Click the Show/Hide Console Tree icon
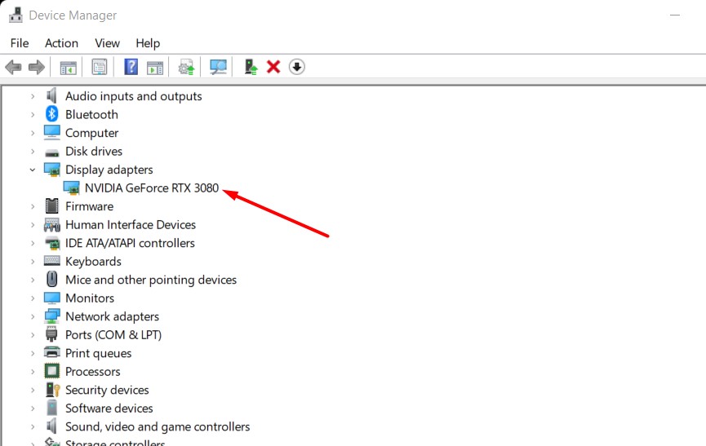 coord(68,67)
